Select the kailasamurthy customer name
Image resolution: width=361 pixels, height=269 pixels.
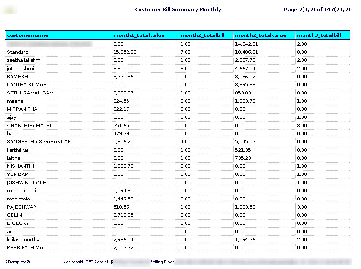(23, 240)
